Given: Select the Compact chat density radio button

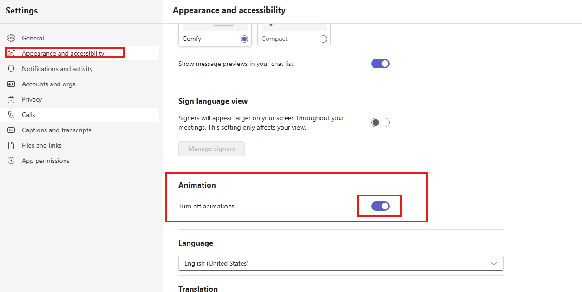Looking at the screenshot, I should (323, 39).
